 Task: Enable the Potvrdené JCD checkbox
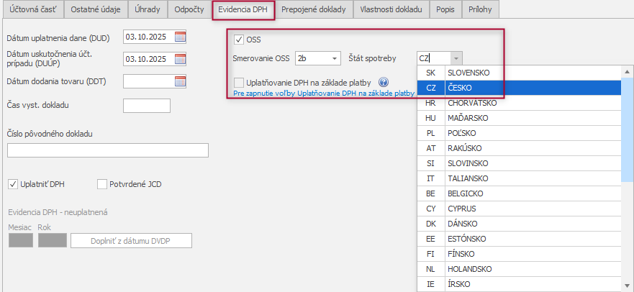pyautogui.click(x=102, y=184)
